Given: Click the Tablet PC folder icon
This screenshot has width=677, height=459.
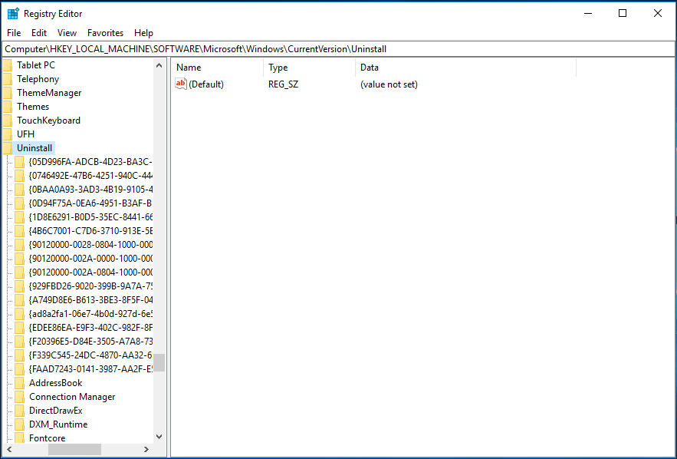Looking at the screenshot, I should pos(8,65).
